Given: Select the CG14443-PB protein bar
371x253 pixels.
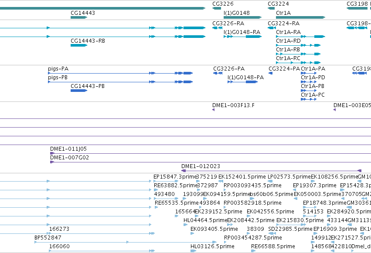Looking at the screenshot, I should coord(79,91).
